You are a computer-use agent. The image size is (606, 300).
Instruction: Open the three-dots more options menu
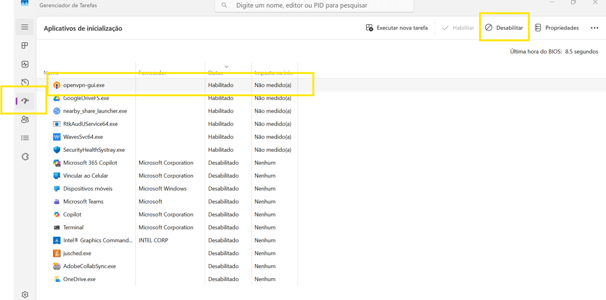click(x=594, y=28)
